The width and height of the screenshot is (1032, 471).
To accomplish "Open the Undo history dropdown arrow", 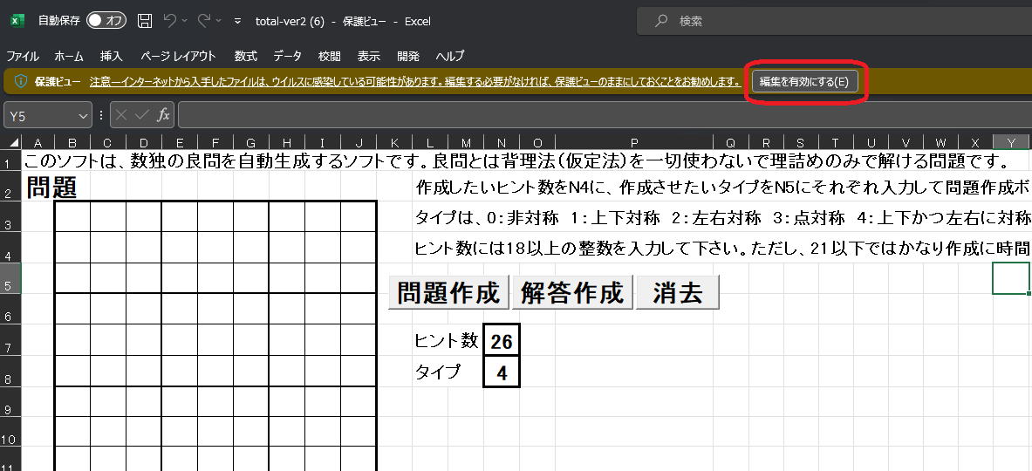I will pos(185,21).
